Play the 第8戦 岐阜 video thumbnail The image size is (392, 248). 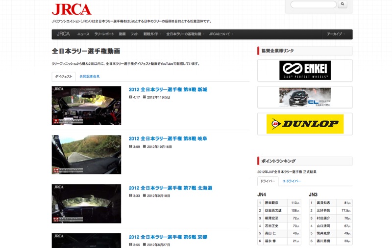[x=87, y=155]
